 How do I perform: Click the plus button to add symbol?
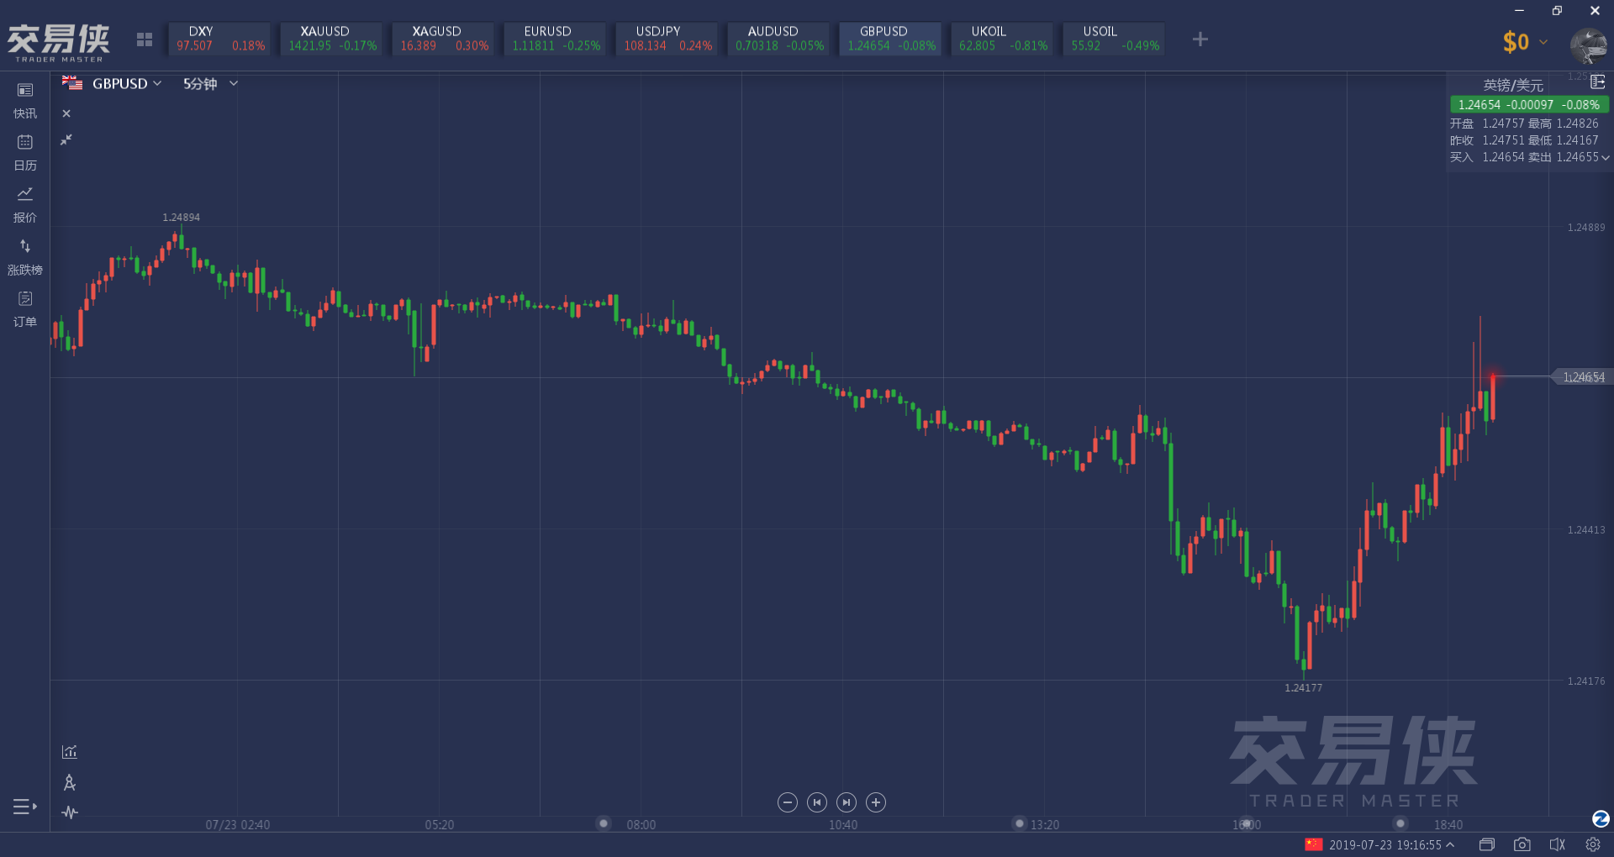(1200, 39)
